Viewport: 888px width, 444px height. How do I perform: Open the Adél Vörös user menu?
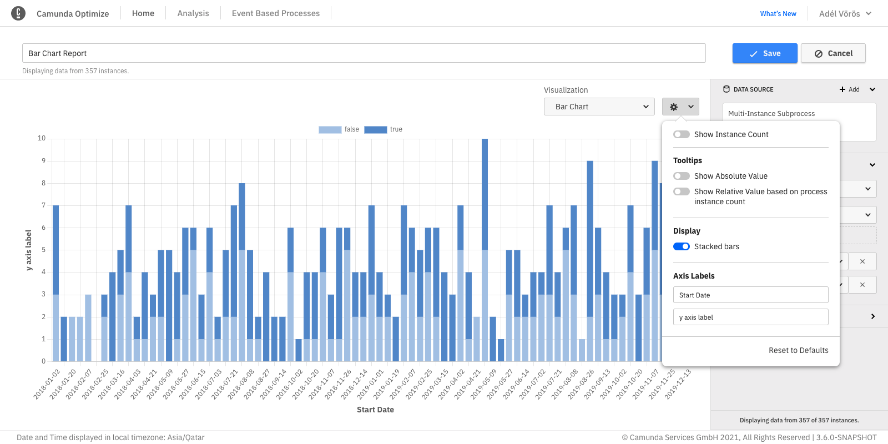point(845,13)
